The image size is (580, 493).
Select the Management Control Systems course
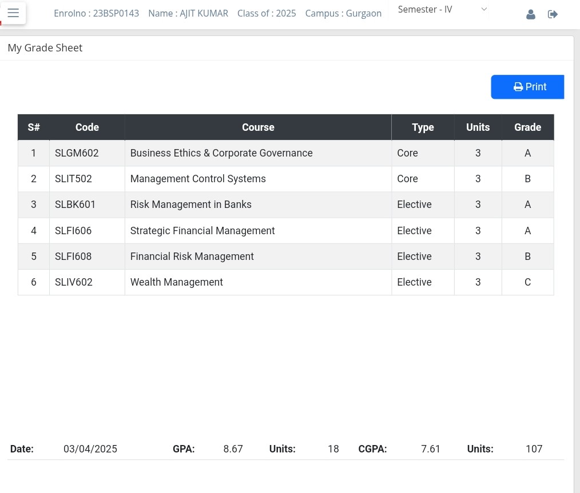point(198,179)
